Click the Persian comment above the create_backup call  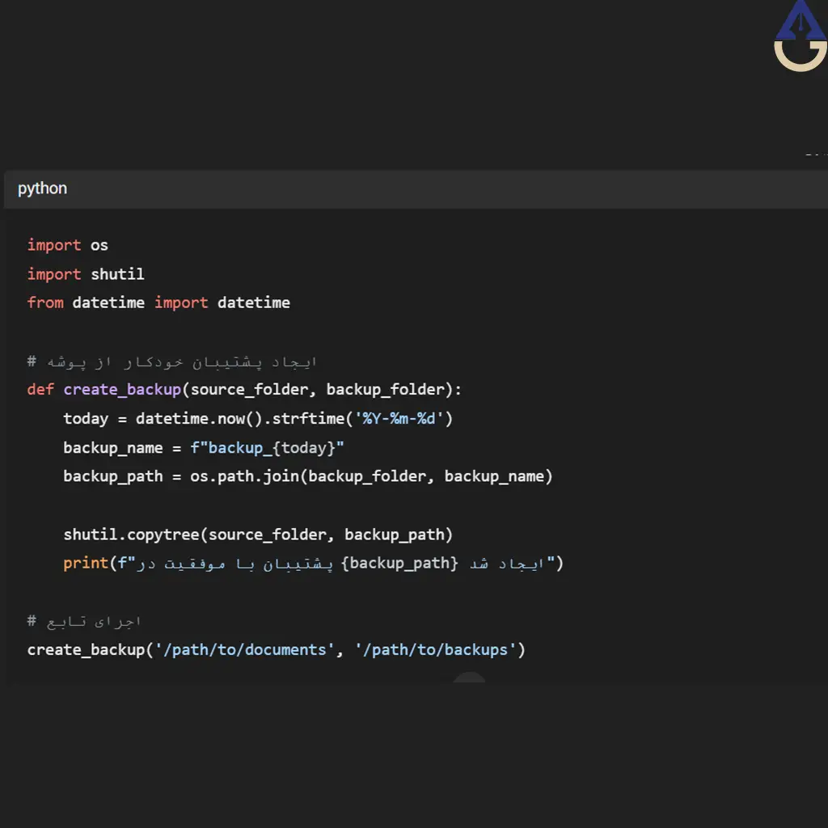pyautogui.click(x=84, y=622)
